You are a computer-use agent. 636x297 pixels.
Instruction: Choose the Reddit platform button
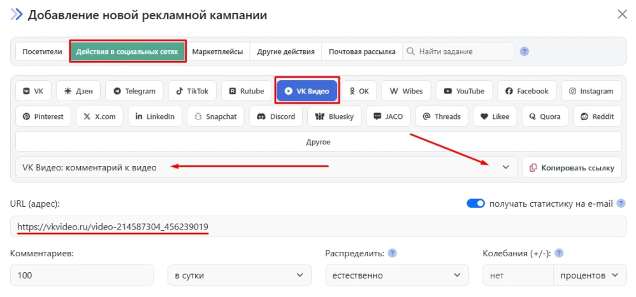(x=597, y=116)
